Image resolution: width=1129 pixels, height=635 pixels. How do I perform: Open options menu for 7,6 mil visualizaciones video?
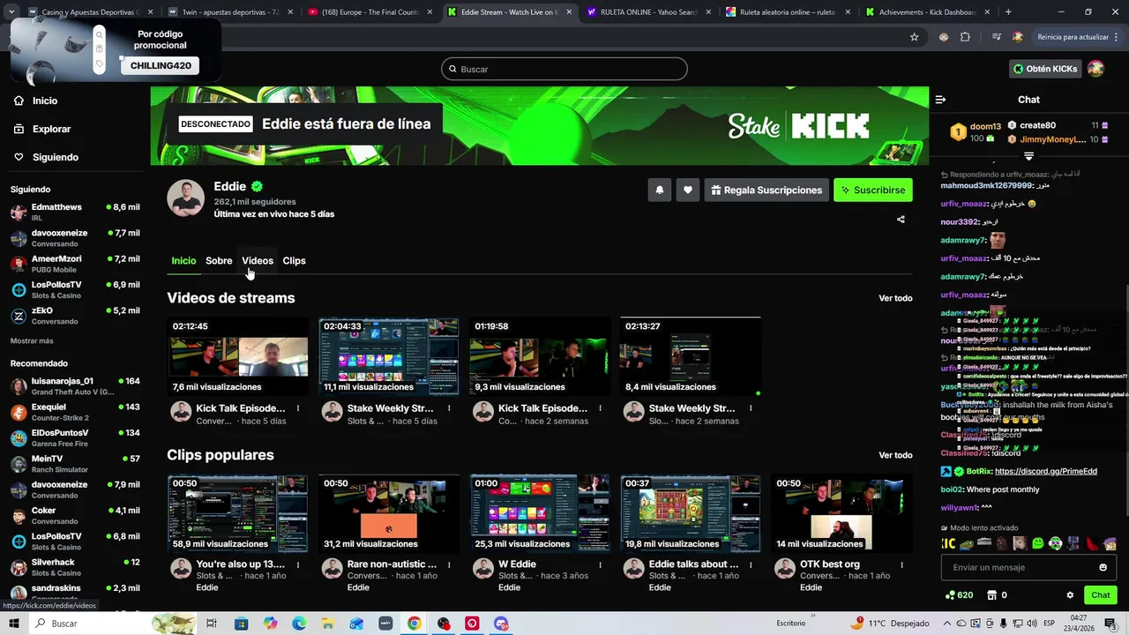click(x=298, y=408)
